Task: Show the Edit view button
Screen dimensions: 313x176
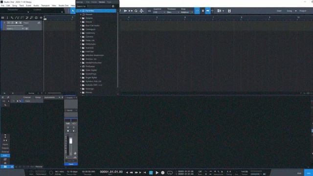Action: tap(299, 173)
